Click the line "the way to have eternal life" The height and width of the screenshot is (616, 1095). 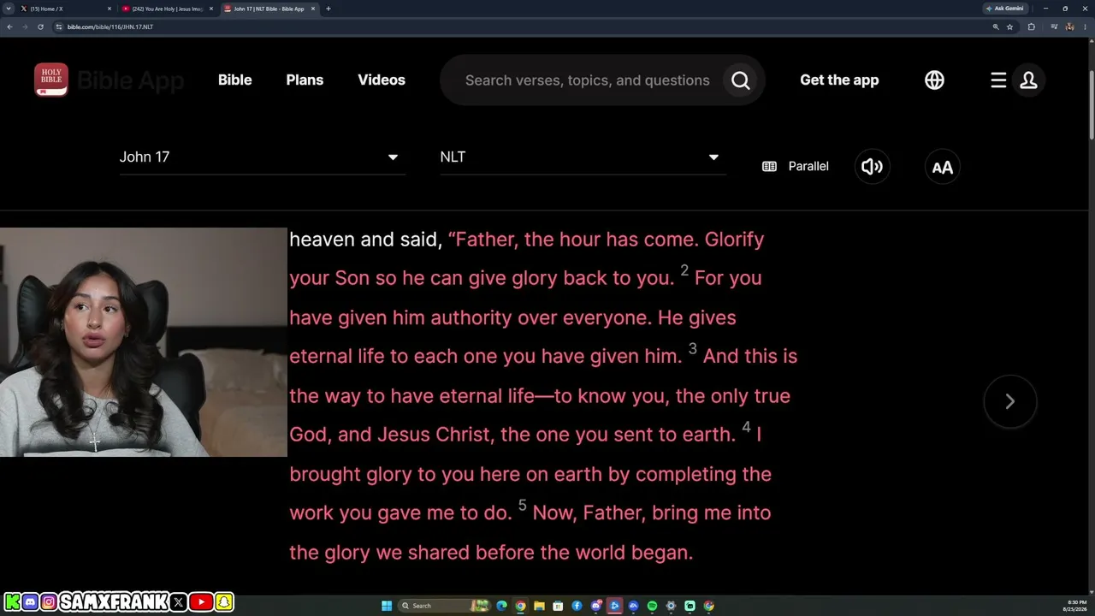[x=540, y=396]
